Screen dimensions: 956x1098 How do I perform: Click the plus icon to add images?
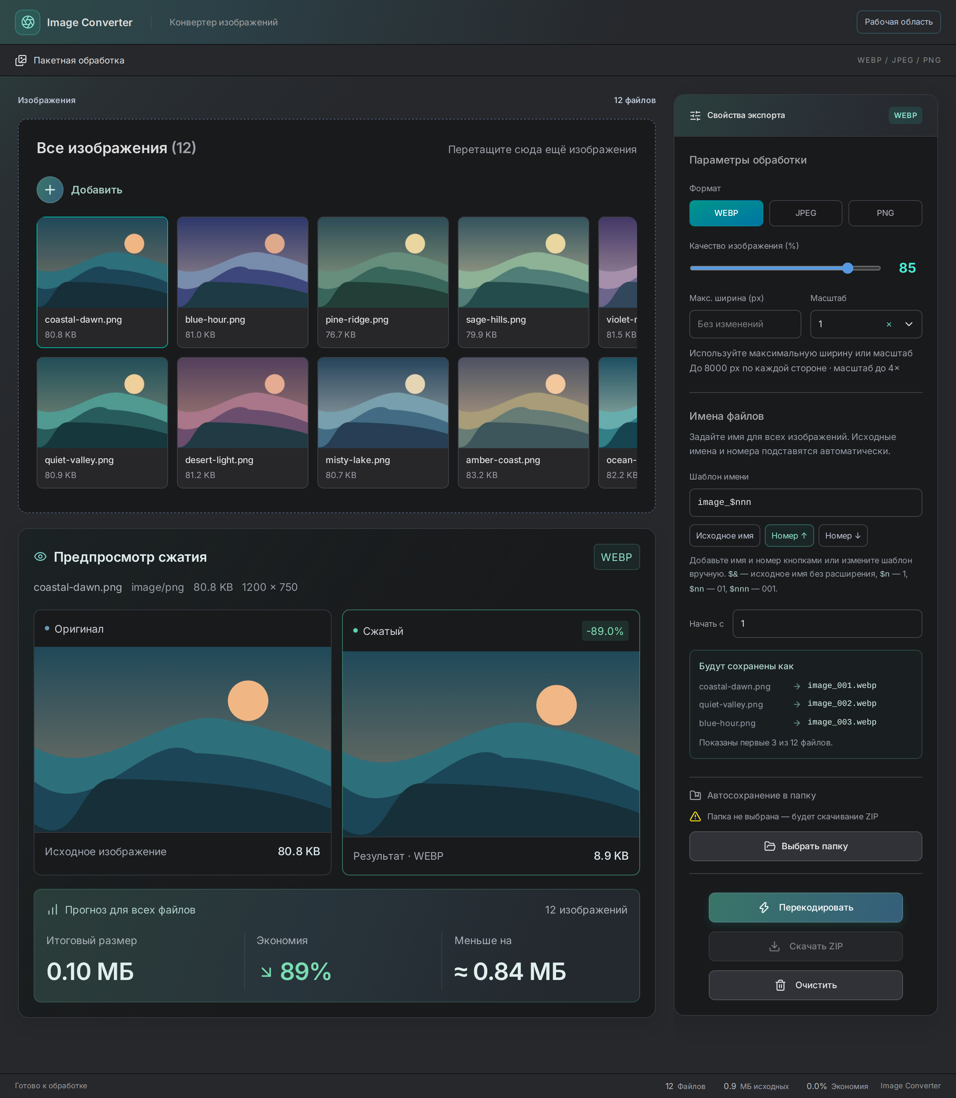tap(50, 190)
